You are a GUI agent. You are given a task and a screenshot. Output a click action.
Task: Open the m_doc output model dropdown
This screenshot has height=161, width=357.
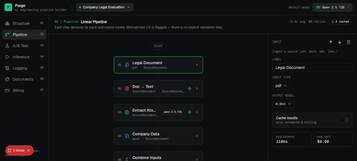[283, 104]
